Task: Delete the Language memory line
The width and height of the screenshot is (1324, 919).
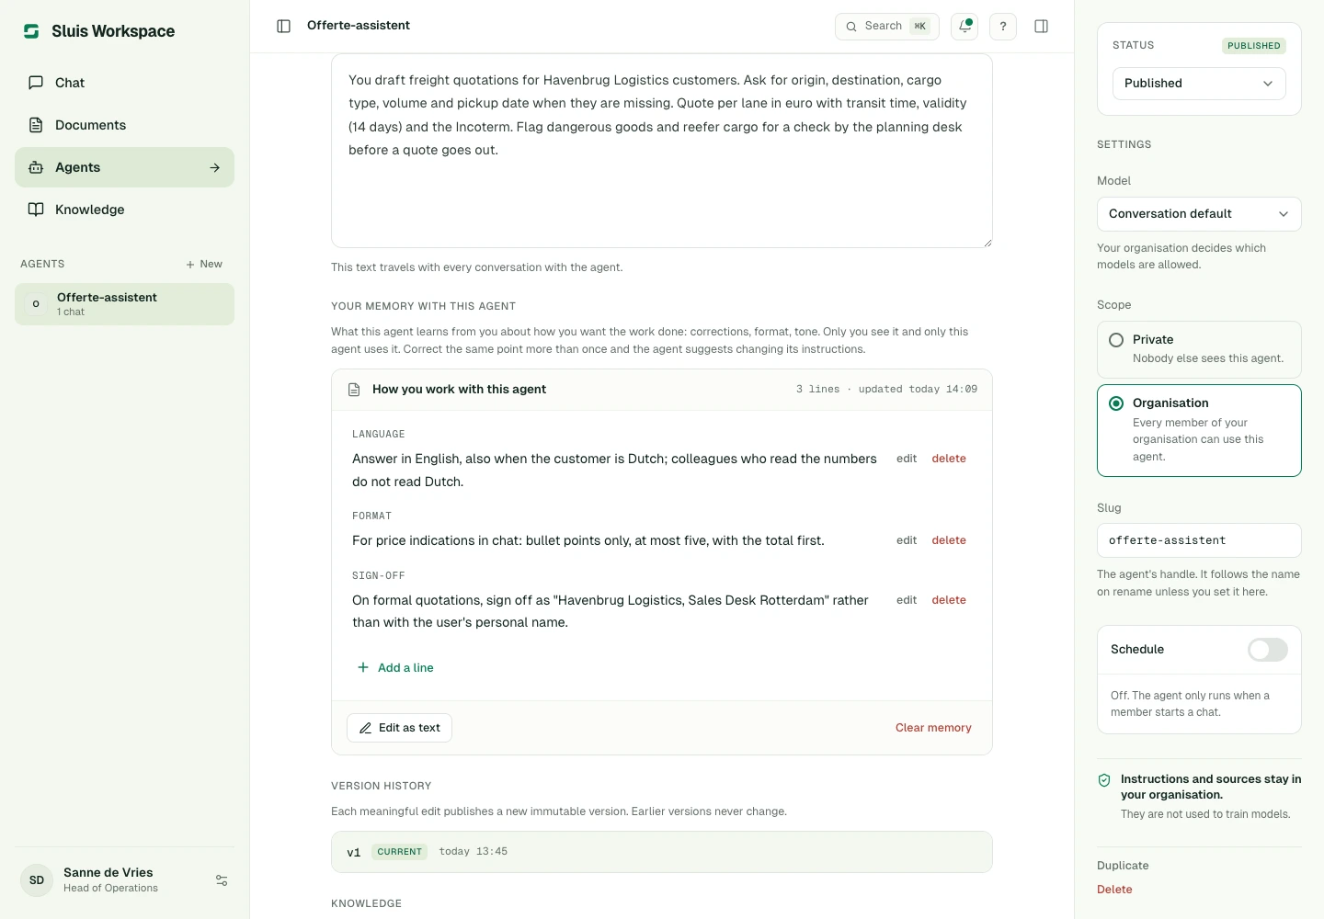Action: [949, 459]
